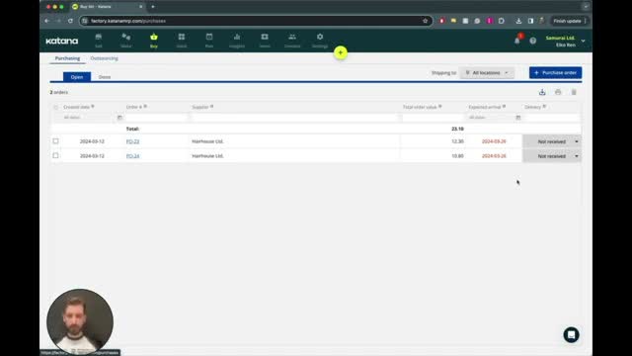Go back with the browser back arrow
632x356 pixels.
point(47,21)
